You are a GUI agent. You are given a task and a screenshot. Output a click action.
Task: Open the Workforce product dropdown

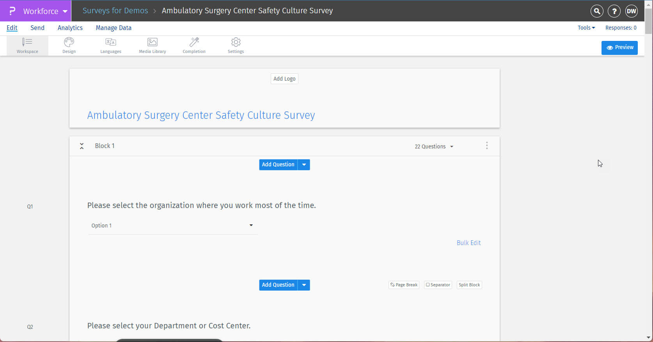(45, 11)
